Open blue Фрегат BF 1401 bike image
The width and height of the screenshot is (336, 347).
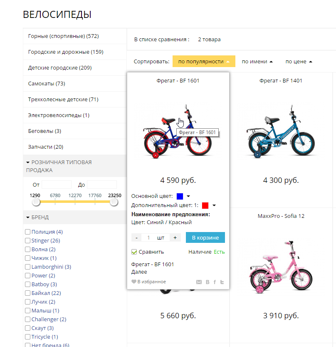(x=281, y=132)
